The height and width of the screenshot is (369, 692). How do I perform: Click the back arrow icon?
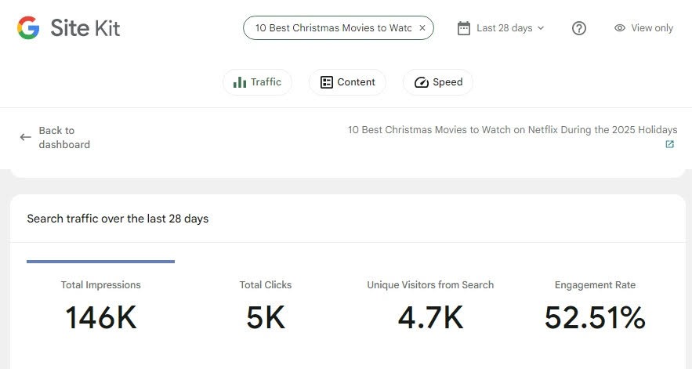[26, 137]
